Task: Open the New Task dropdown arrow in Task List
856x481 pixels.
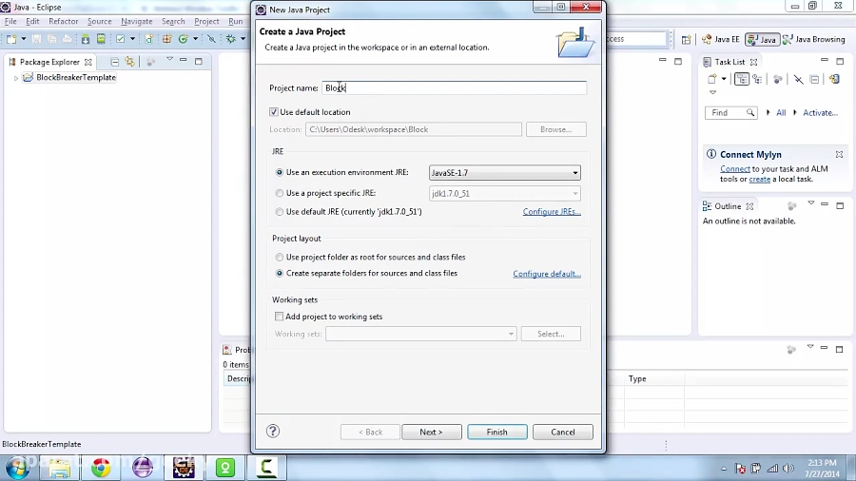Action: [724, 79]
